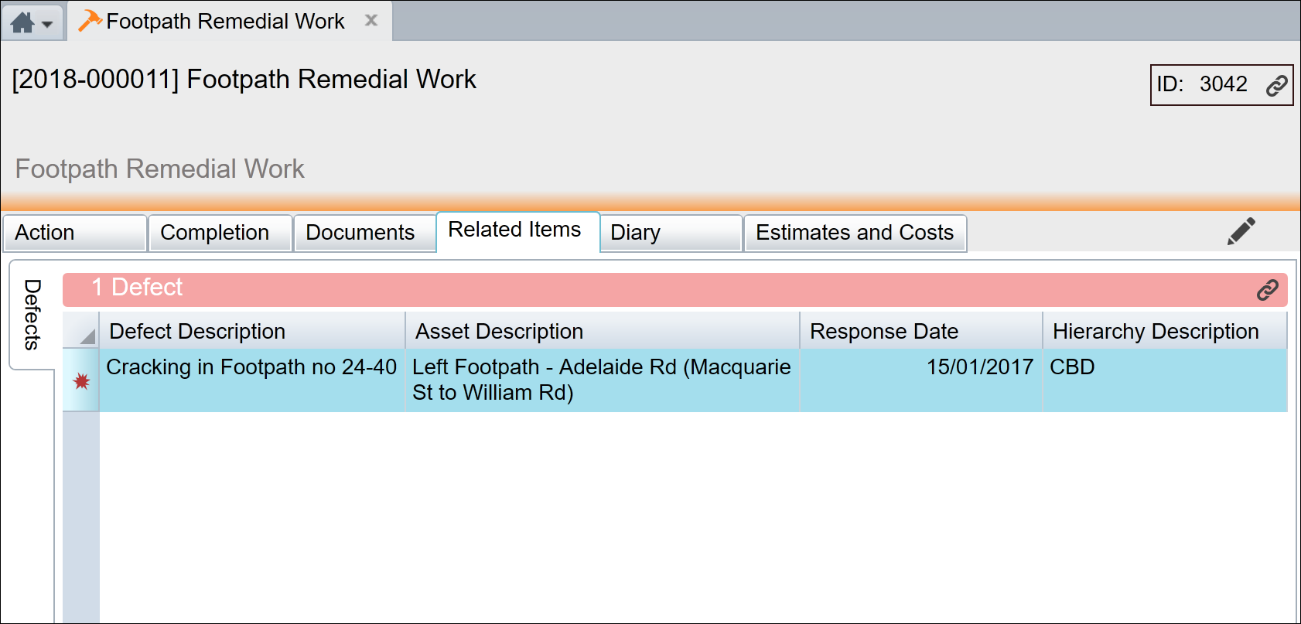This screenshot has width=1301, height=624.
Task: Click the pencil edit icon
Action: click(x=1241, y=232)
